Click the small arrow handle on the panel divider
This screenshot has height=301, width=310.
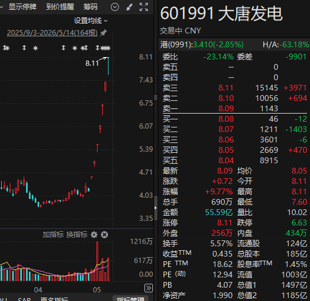click(x=156, y=208)
